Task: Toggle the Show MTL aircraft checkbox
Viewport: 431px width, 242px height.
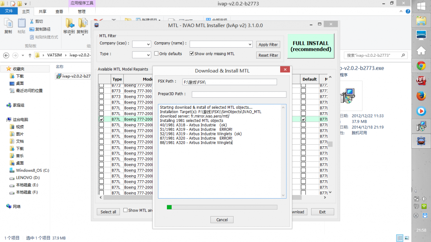Action: [x=125, y=210]
